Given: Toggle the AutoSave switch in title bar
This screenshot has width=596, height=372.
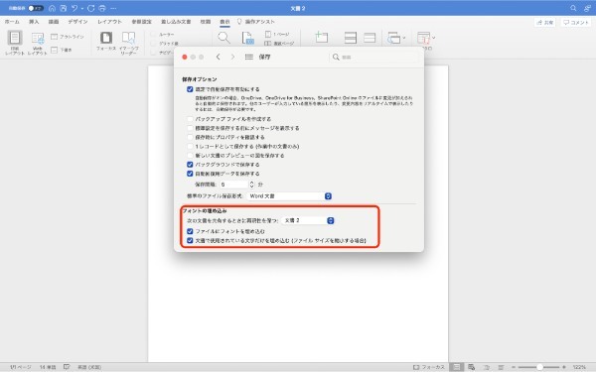Looking at the screenshot, I should tap(36, 8).
